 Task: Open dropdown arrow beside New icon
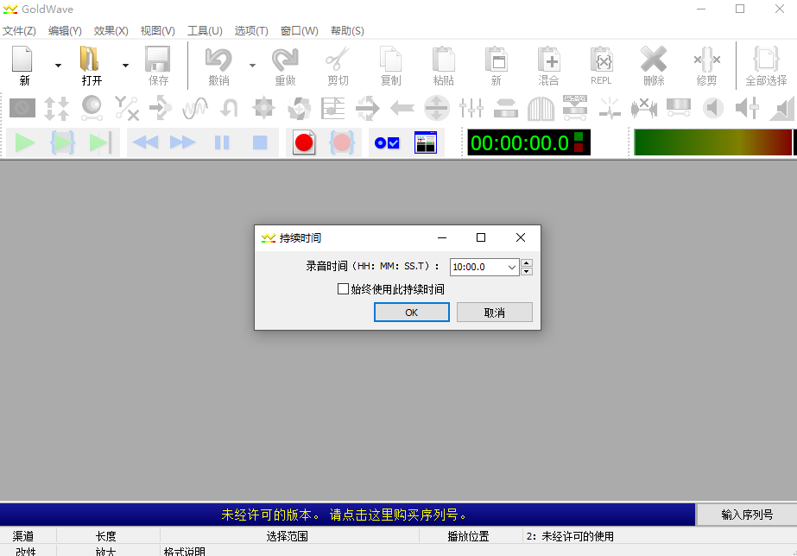tap(58, 65)
